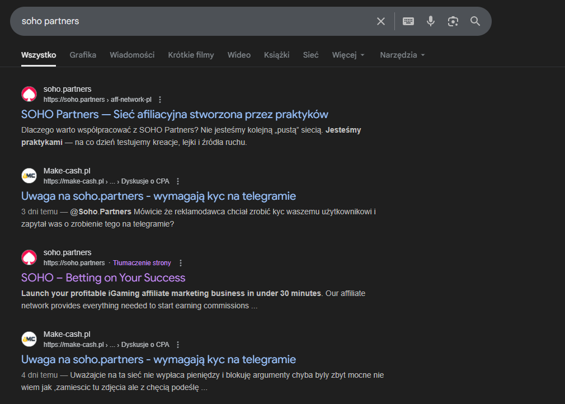The image size is (565, 404).
Task: Open the on-screen keyboard input tool
Action: click(408, 21)
